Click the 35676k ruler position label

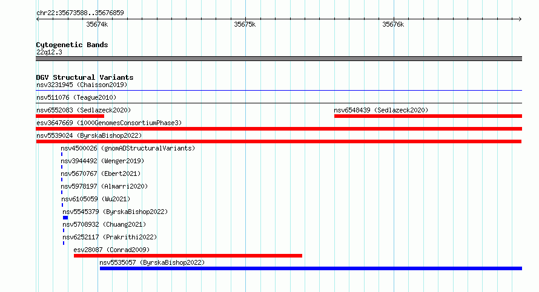393,24
